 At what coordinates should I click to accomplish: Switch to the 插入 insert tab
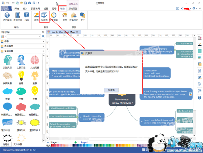pyautogui.click(x=25, y=8)
